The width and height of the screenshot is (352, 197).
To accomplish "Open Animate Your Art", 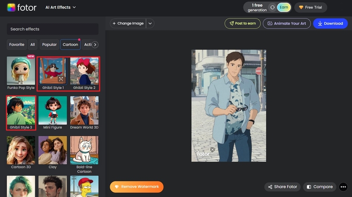I will [287, 23].
